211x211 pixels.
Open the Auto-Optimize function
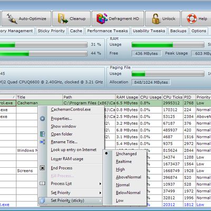tap(27, 18)
